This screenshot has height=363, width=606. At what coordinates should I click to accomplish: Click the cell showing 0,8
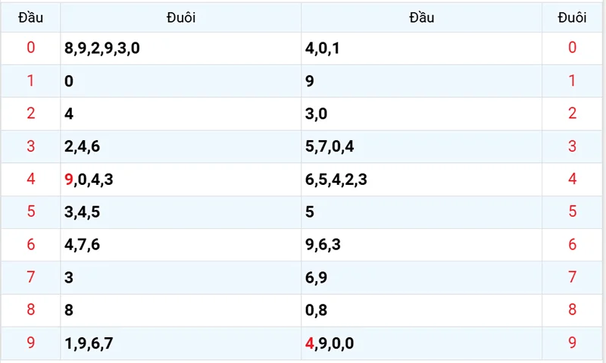[422, 311]
